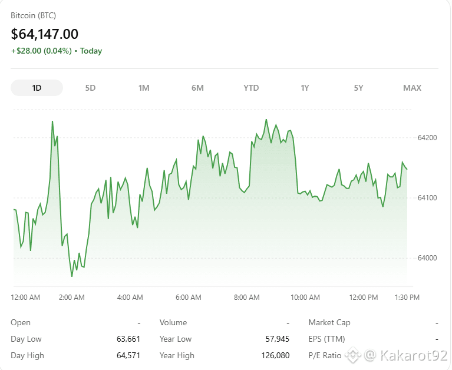Switch to the 5Y chart range

click(x=358, y=88)
